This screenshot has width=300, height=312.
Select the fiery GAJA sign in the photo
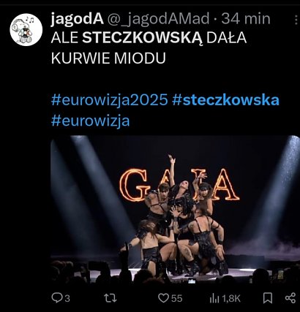click(x=179, y=185)
